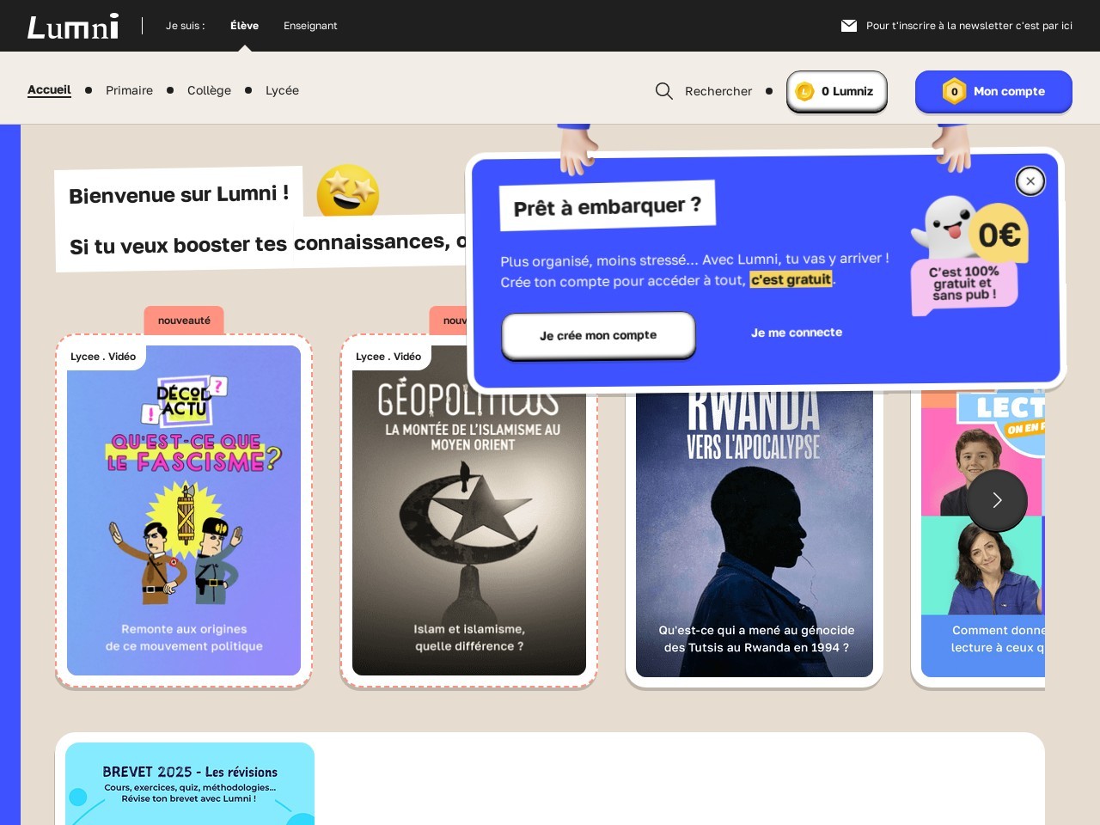Show next carousel items with arrow
This screenshot has width=1100, height=825.
tap(997, 500)
